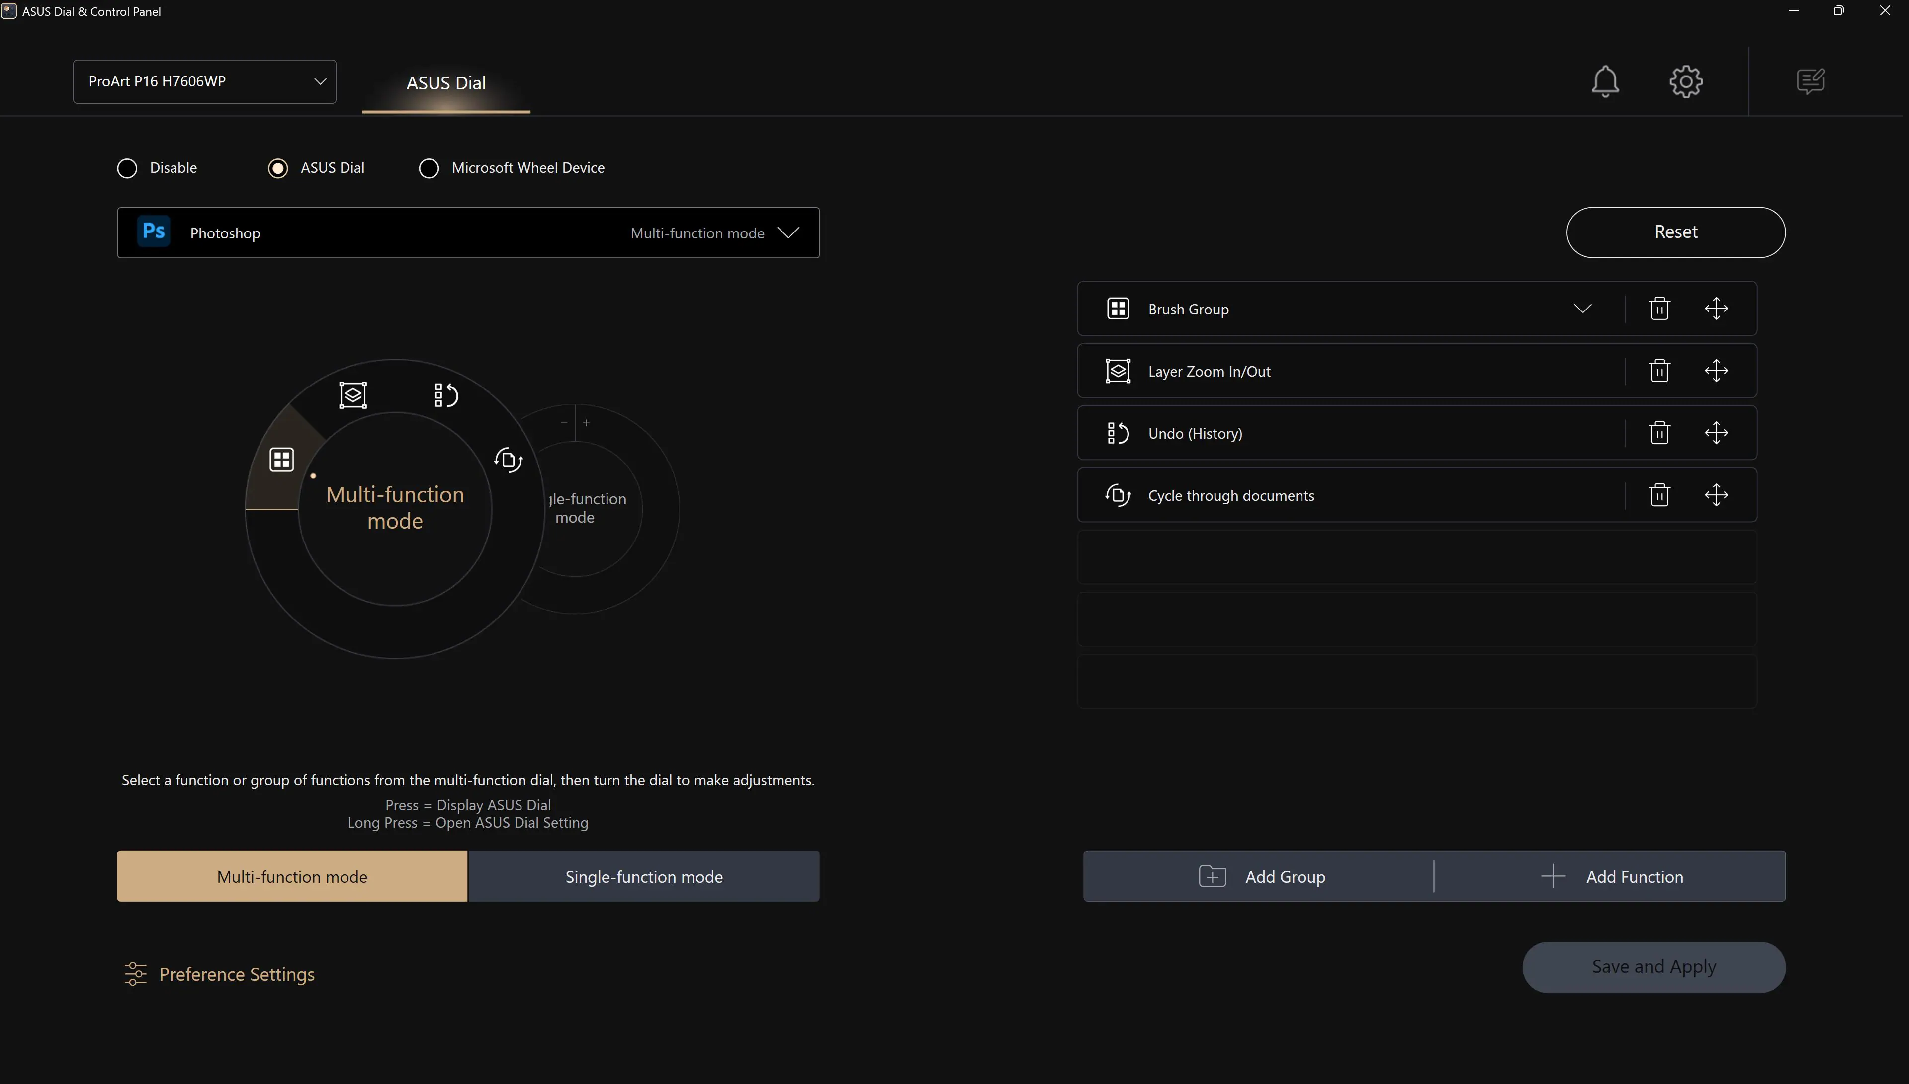The image size is (1909, 1084).
Task: Click the Cycle documents icon on the dial
Action: pos(509,460)
